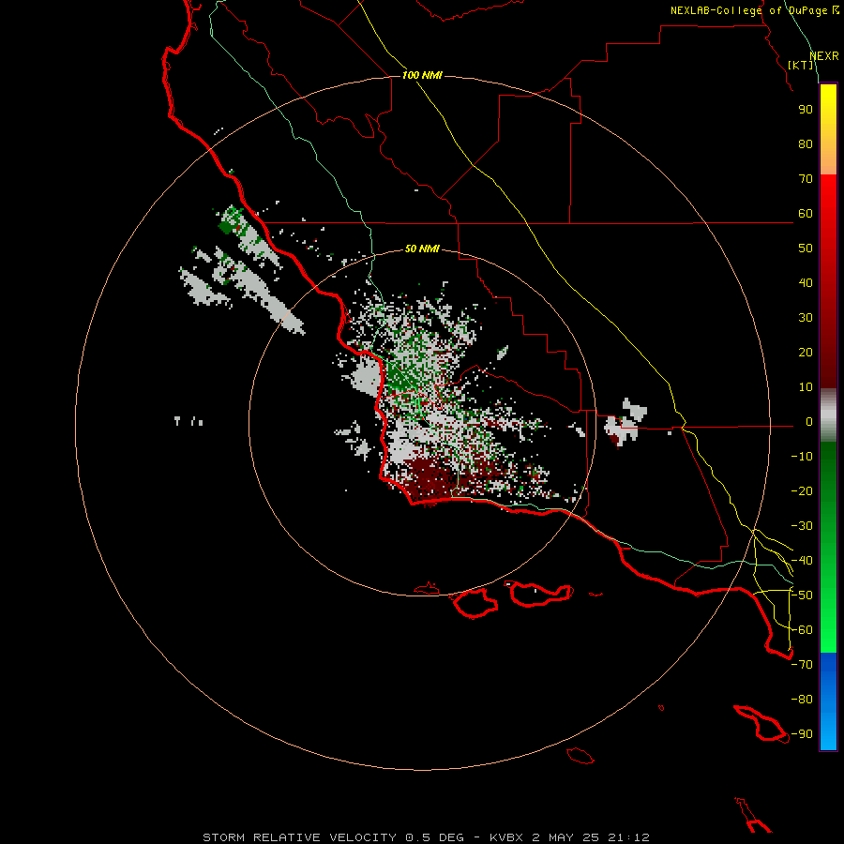
Task: Click the -80 value on the velocity scale
Action: (x=802, y=700)
